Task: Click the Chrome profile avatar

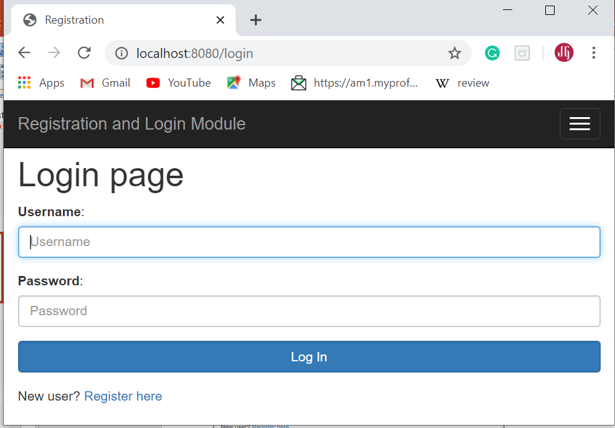Action: (x=564, y=53)
